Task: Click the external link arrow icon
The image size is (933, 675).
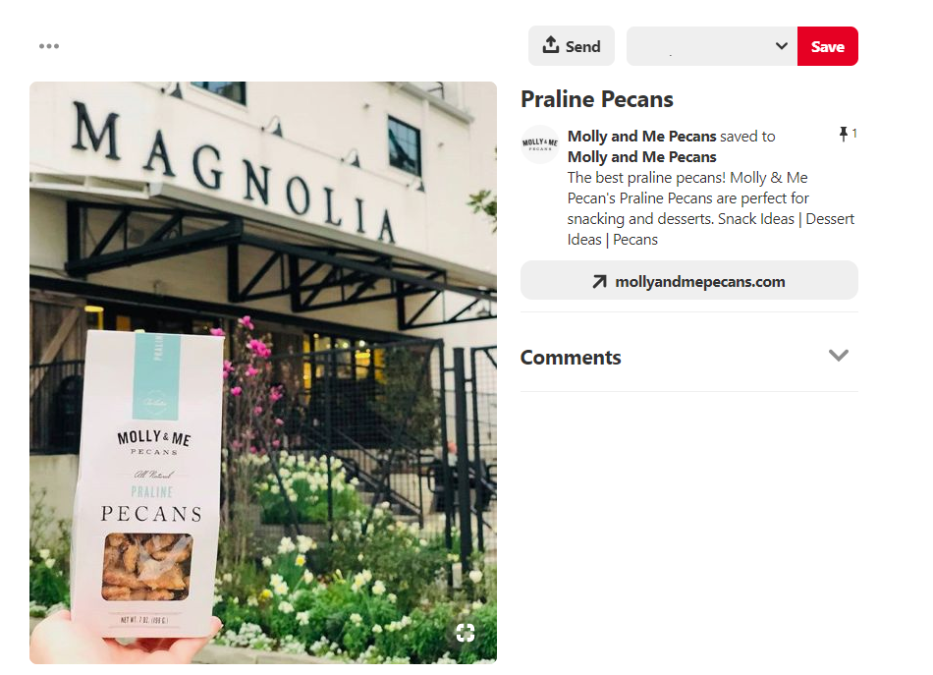Action: [x=599, y=282]
